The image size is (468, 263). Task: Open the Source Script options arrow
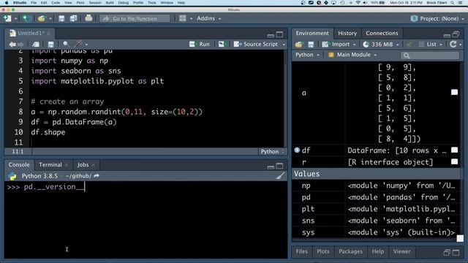pos(284,45)
